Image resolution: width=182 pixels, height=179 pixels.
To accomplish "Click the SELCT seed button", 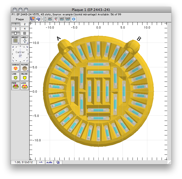I will [x=62, y=19].
